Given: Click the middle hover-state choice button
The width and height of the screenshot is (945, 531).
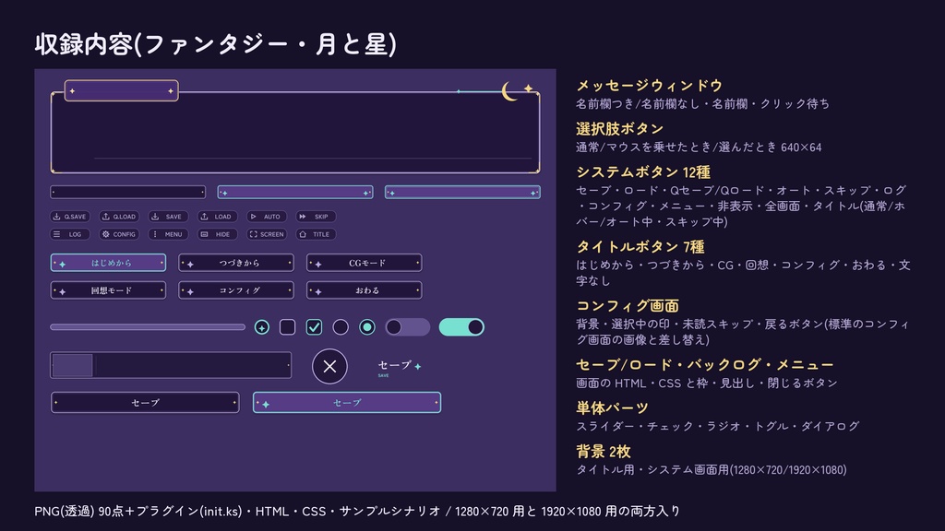Looking at the screenshot, I should point(295,192).
